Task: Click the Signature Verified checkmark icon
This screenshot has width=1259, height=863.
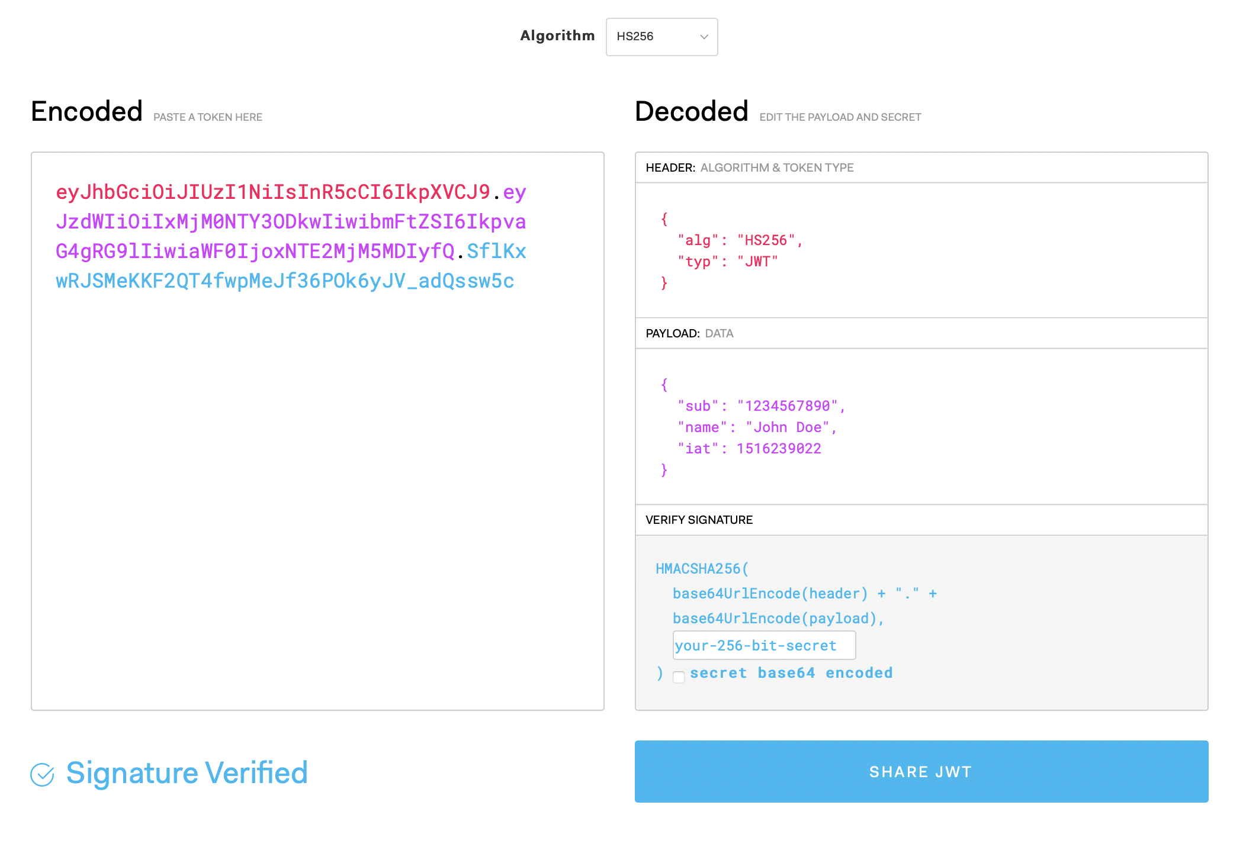Action: coord(42,774)
